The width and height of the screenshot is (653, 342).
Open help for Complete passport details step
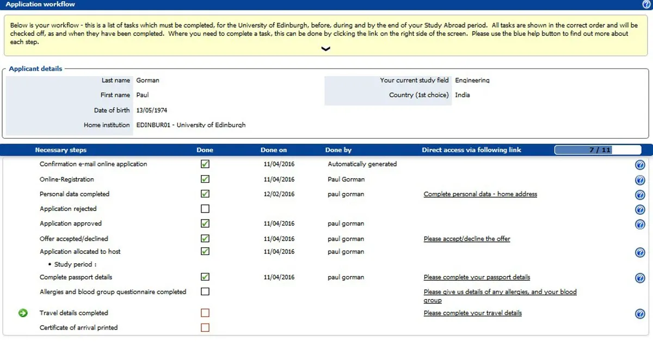640,278
